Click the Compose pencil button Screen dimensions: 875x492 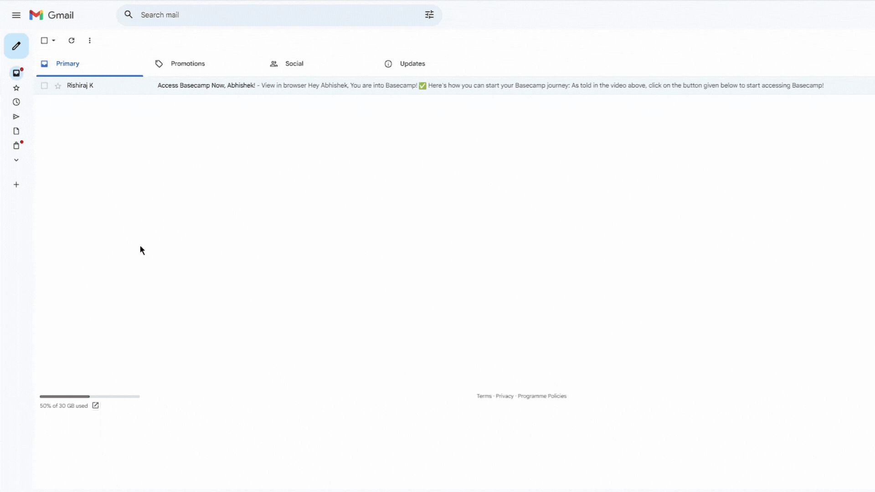tap(16, 46)
